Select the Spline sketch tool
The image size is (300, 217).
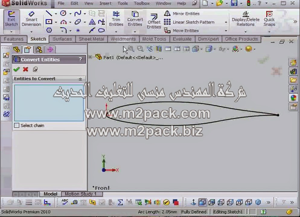[78, 13]
